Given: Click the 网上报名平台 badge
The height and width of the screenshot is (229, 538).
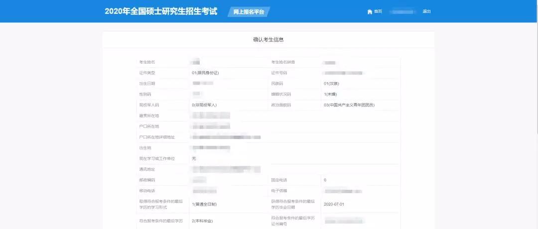Looking at the screenshot, I should click(249, 11).
